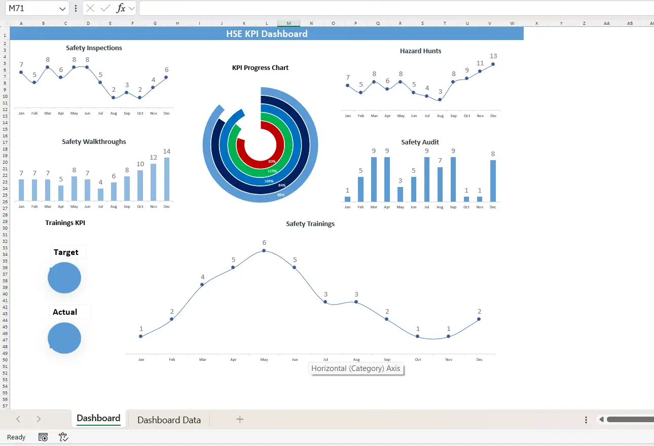The image size is (654, 446).
Task: Select the KPI Progress Chart doughnut
Action: pos(260,145)
